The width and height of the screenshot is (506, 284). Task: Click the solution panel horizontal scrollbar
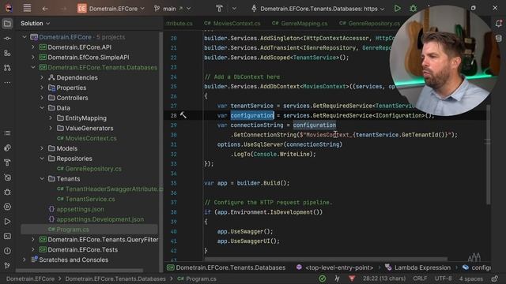pyautogui.click(x=79, y=271)
